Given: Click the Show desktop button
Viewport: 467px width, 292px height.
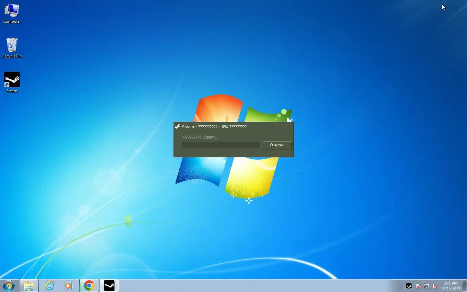Looking at the screenshot, I should tap(464, 286).
